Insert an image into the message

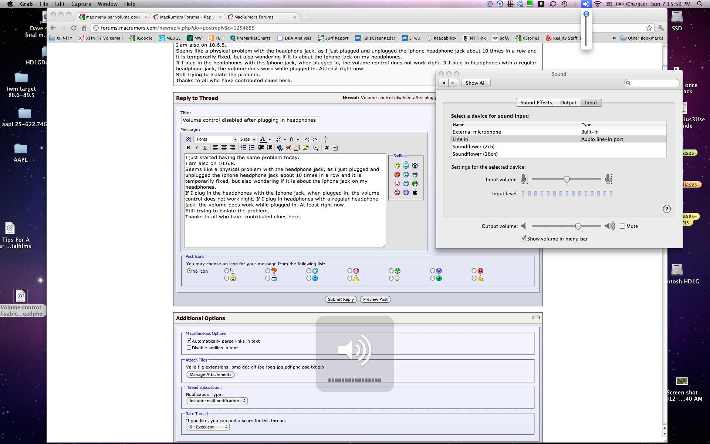click(306, 148)
